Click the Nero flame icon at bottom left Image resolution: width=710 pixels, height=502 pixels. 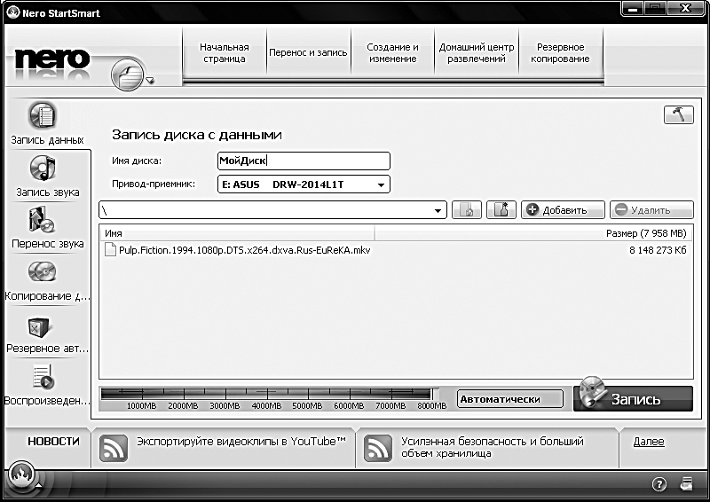click(20, 475)
